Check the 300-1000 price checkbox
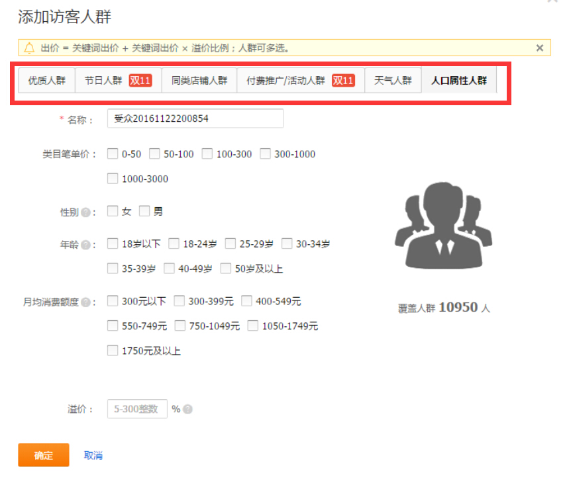 [x=265, y=154]
